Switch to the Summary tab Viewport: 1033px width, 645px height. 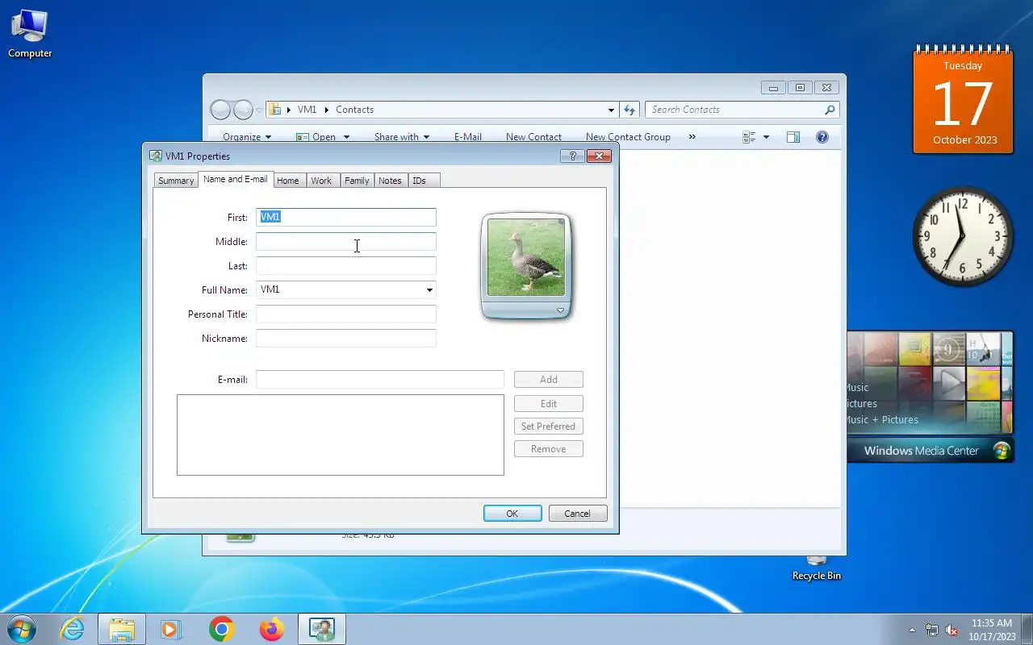[176, 181]
